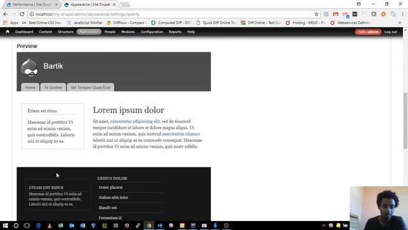Viewport: 408px width, 230px height.
Task: Open the Computed Diff bookmark
Action: [x=171, y=23]
